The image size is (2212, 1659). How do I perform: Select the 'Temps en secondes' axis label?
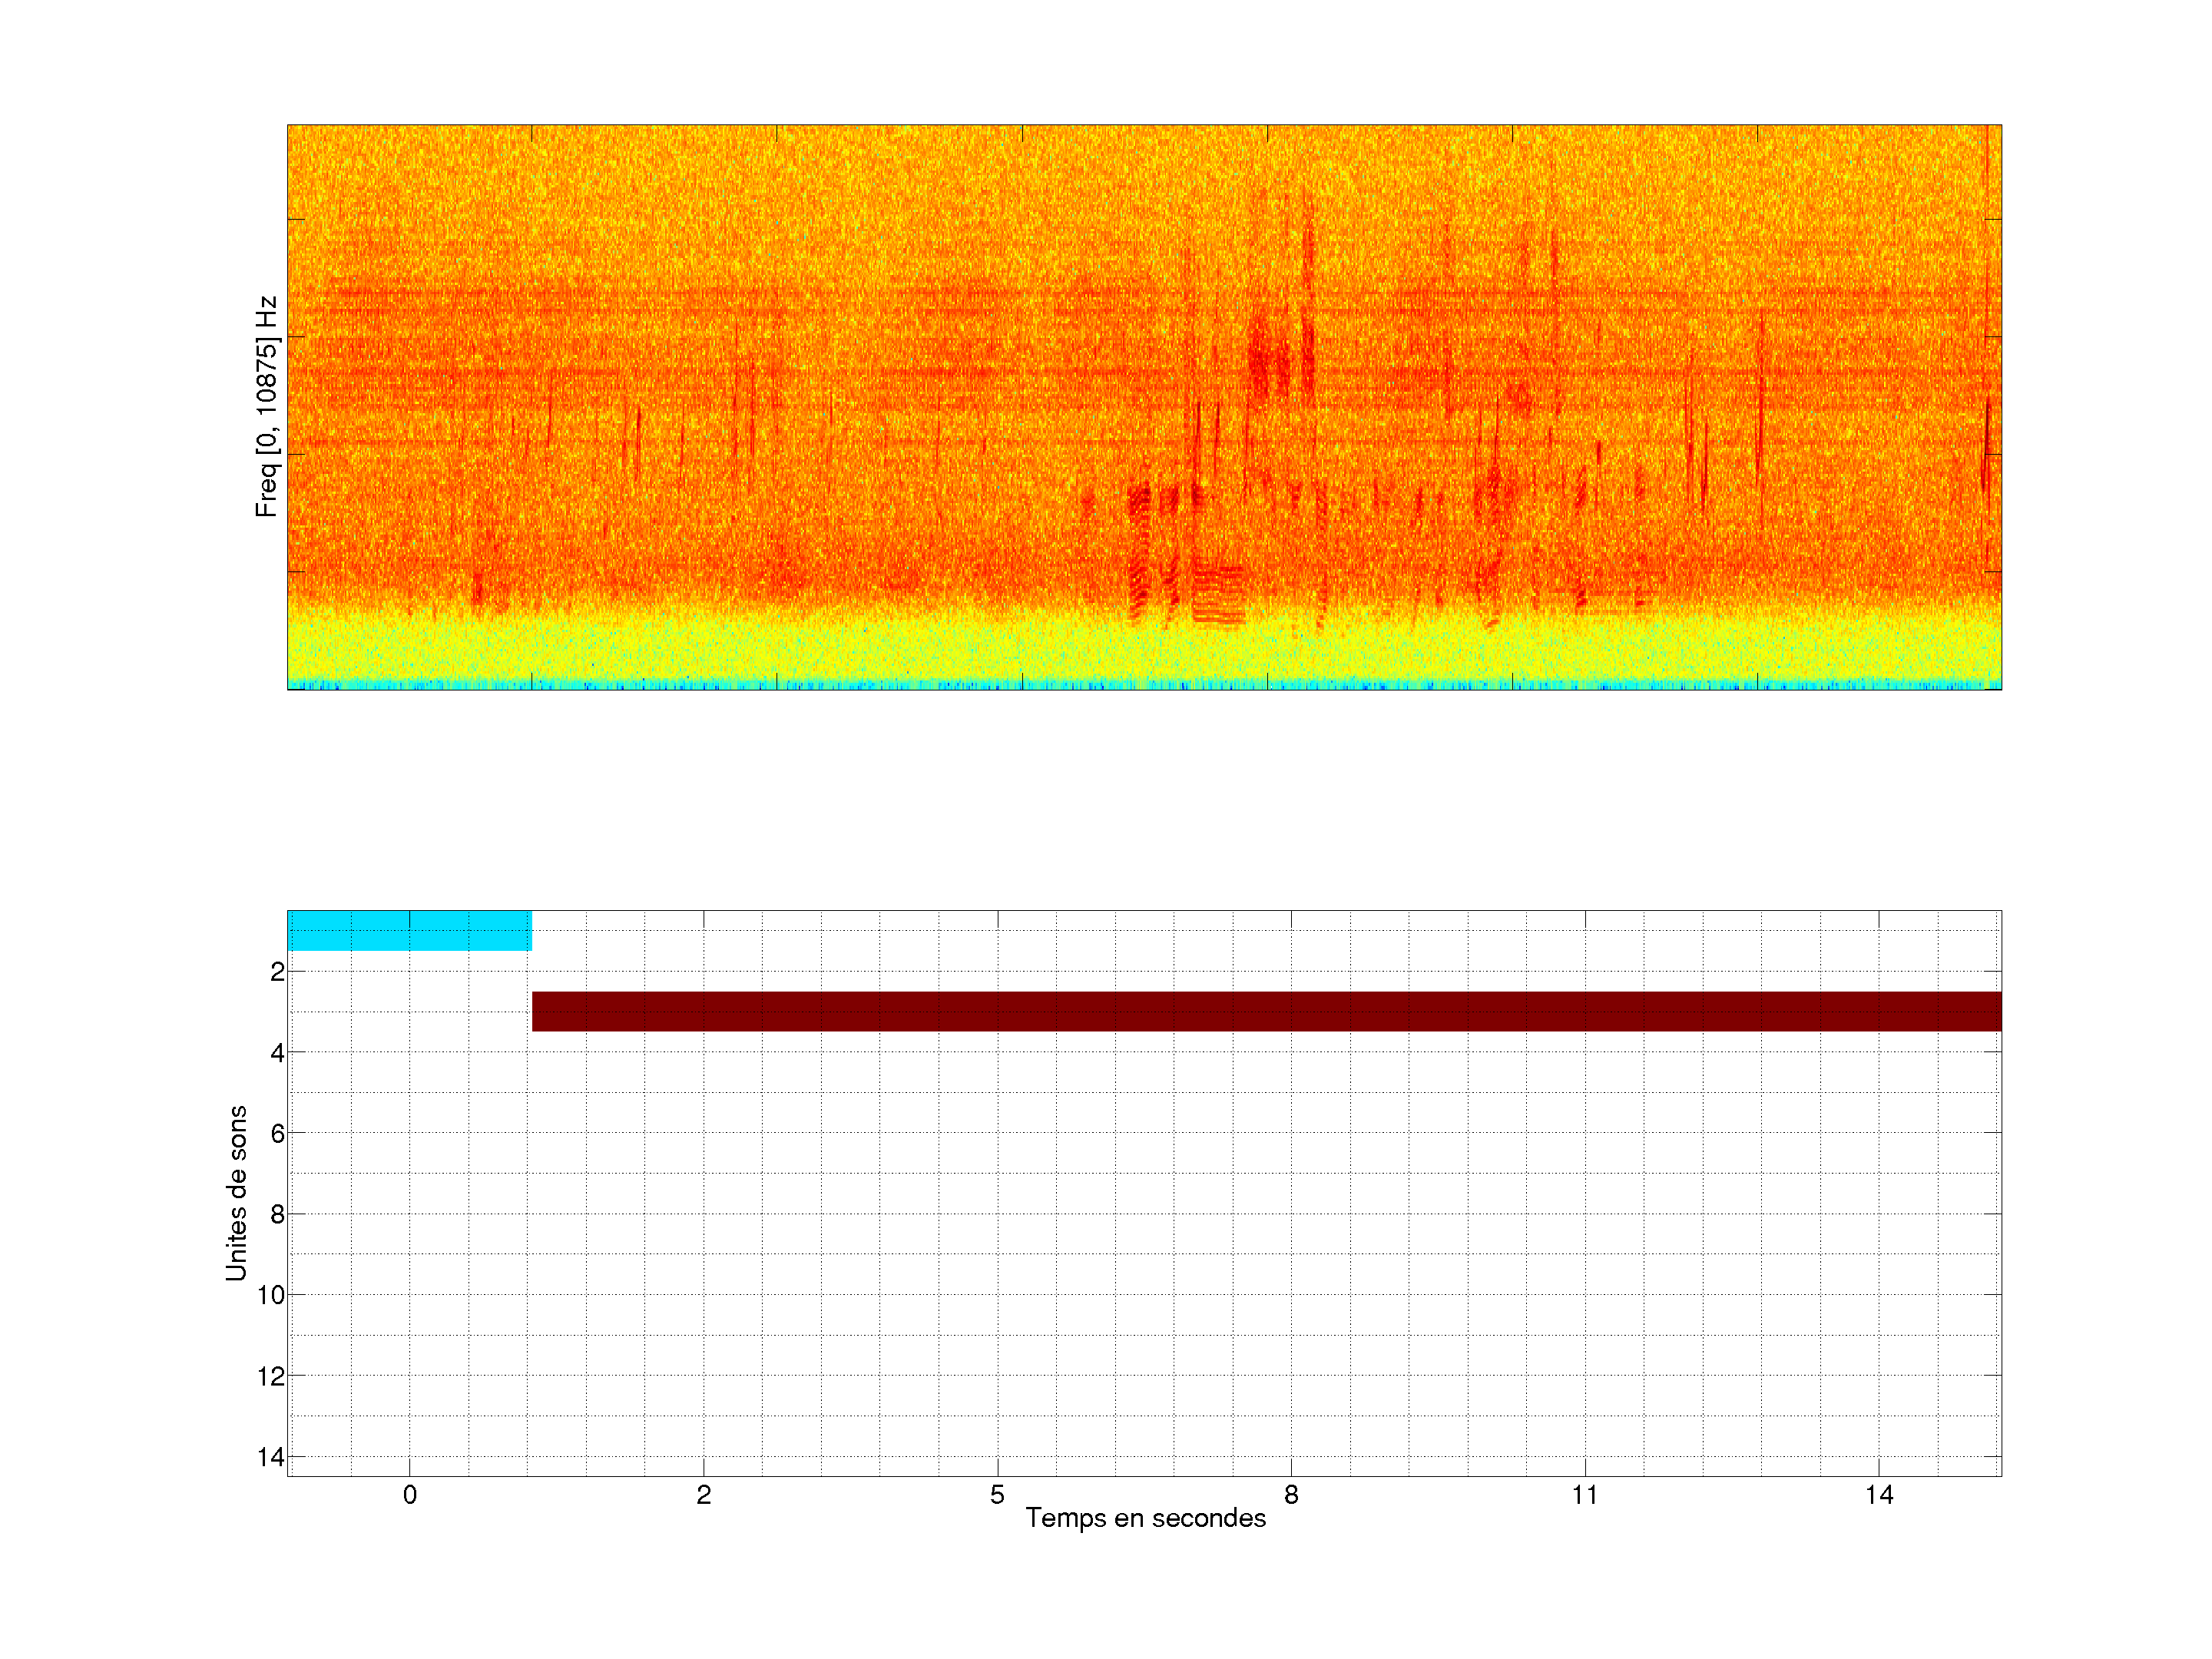coord(1145,1518)
